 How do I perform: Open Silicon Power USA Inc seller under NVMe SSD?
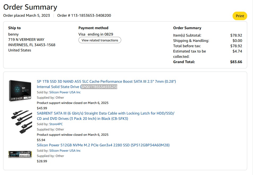[65, 151]
